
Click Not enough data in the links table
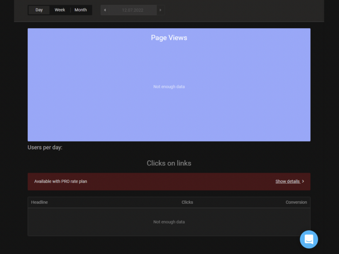click(169, 222)
